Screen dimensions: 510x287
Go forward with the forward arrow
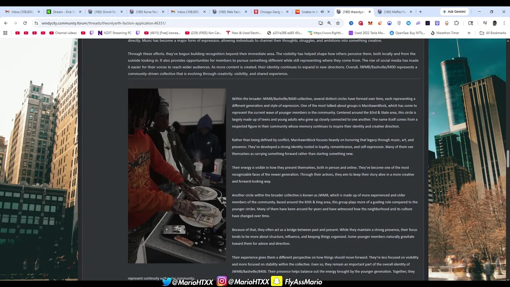coord(15,23)
